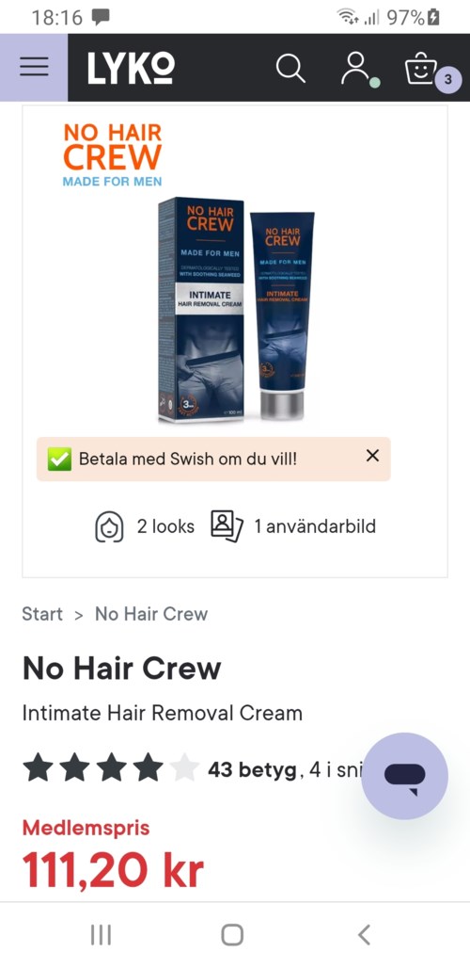
Task: Click the fifth empty rating star
Action: tap(184, 769)
